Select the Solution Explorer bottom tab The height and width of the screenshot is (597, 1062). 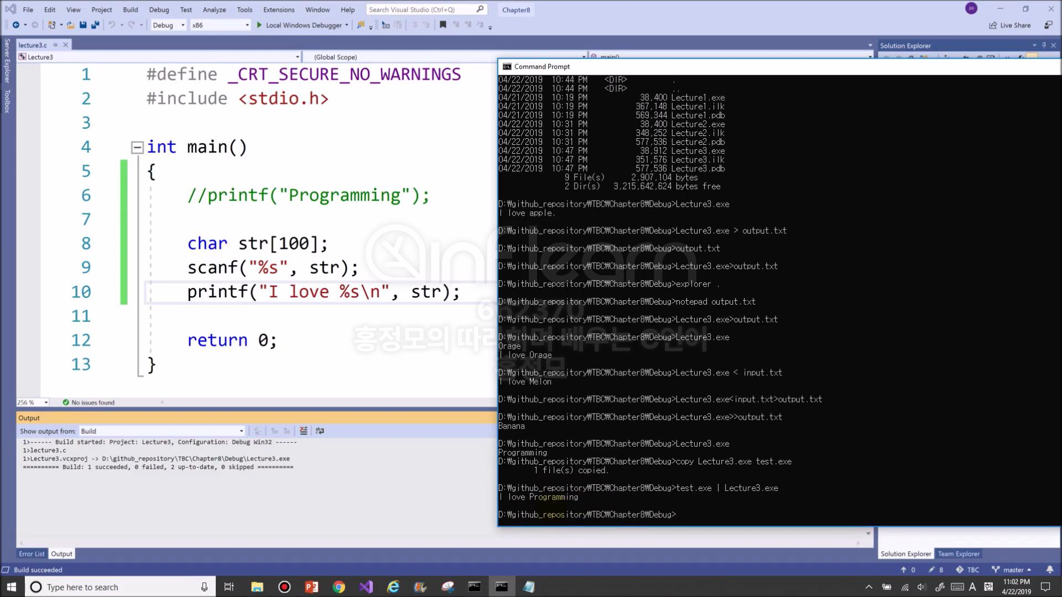(x=906, y=554)
